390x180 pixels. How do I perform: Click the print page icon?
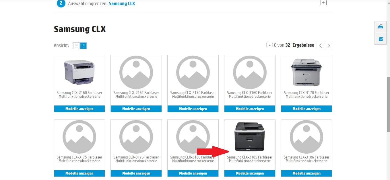tap(381, 27)
